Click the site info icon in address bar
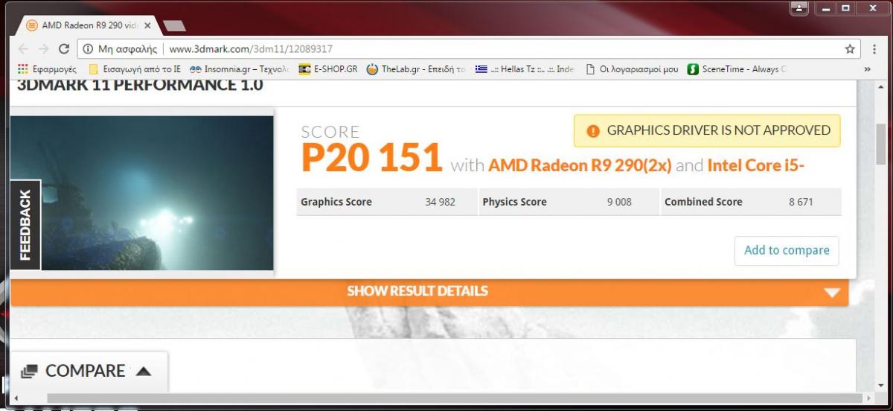 (88, 49)
